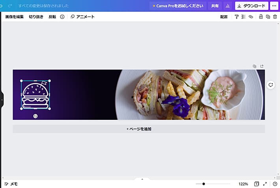280x188 pixels.
Task: Toggle the lock padlock icon
Action: pyautogui.click(x=261, y=17)
